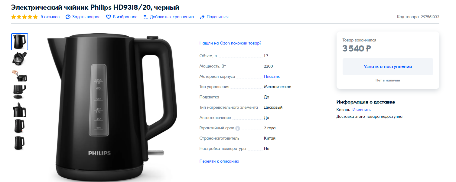The width and height of the screenshot is (456, 182).
Task: Open the 8 отзывов reviews link
Action: 50,17
